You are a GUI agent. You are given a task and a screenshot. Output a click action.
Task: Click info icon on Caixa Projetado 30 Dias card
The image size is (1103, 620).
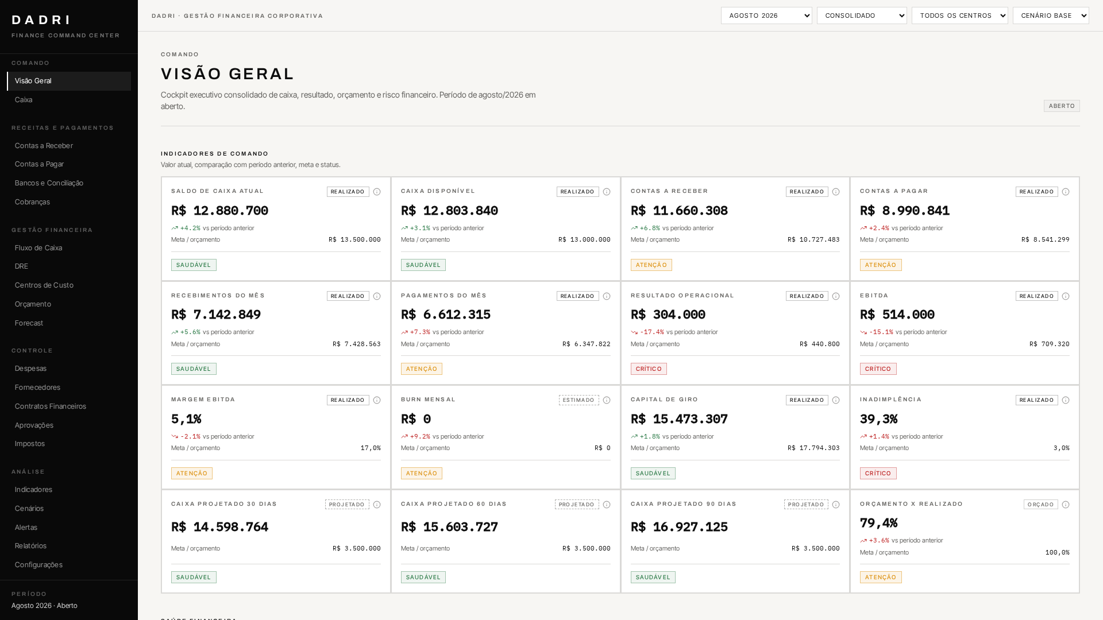377,505
